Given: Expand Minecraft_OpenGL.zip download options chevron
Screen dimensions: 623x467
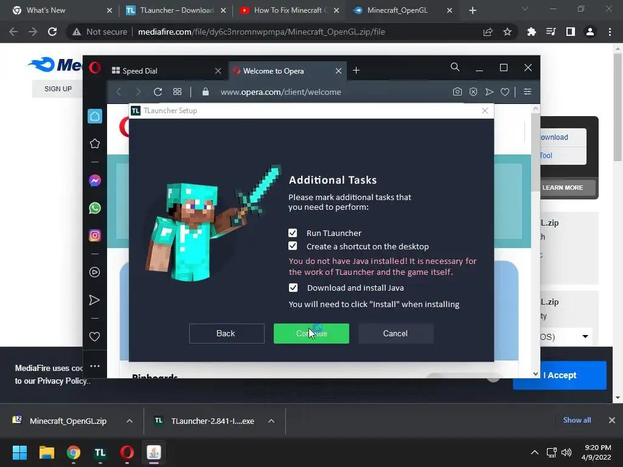Looking at the screenshot, I should (130, 421).
